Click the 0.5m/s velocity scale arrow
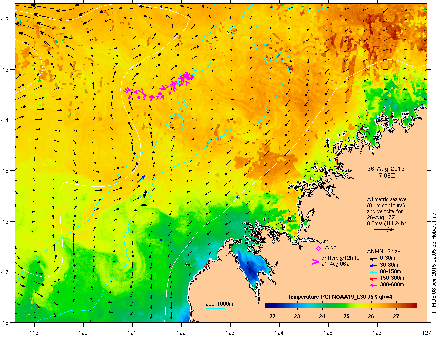The height and width of the screenshot is (337, 437). [x=384, y=229]
